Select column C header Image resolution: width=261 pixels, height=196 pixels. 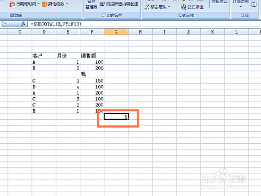[20, 32]
